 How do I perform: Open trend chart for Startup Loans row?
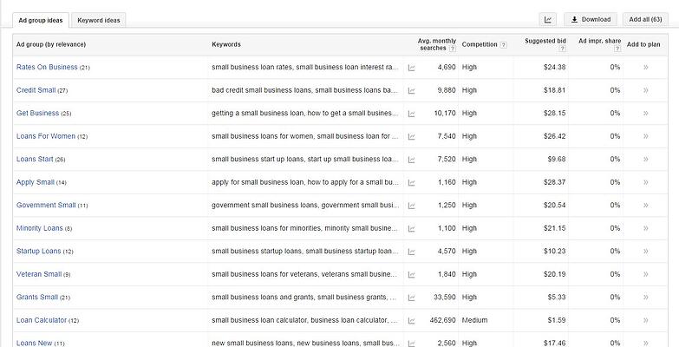[x=411, y=252]
